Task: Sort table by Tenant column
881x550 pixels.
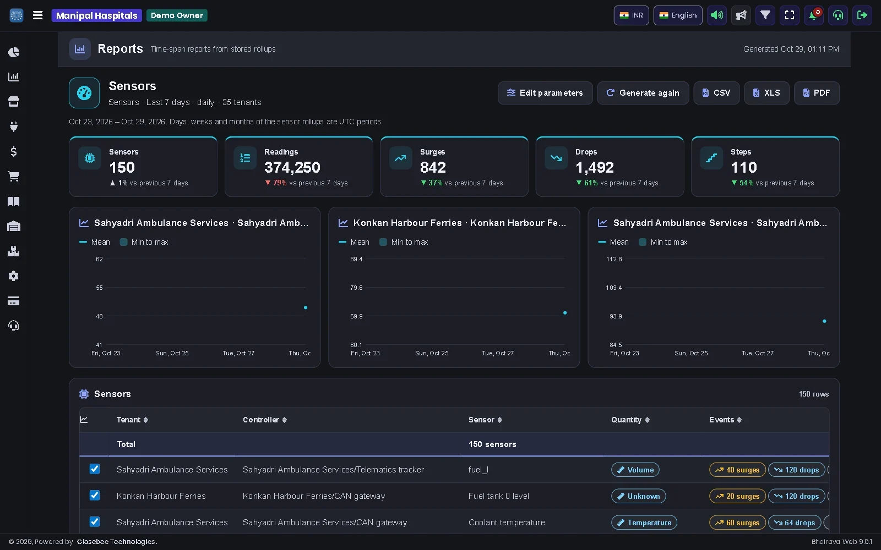Action: click(x=133, y=420)
